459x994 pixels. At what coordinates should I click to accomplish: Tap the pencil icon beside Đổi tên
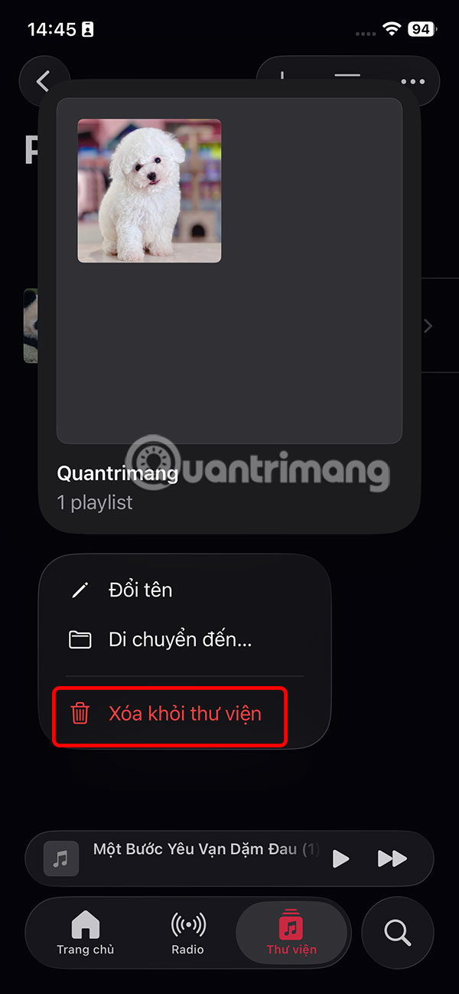point(80,590)
